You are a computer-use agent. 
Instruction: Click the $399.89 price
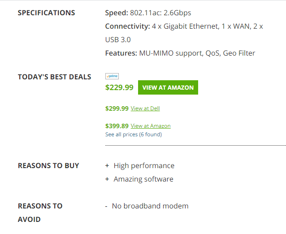[117, 126]
